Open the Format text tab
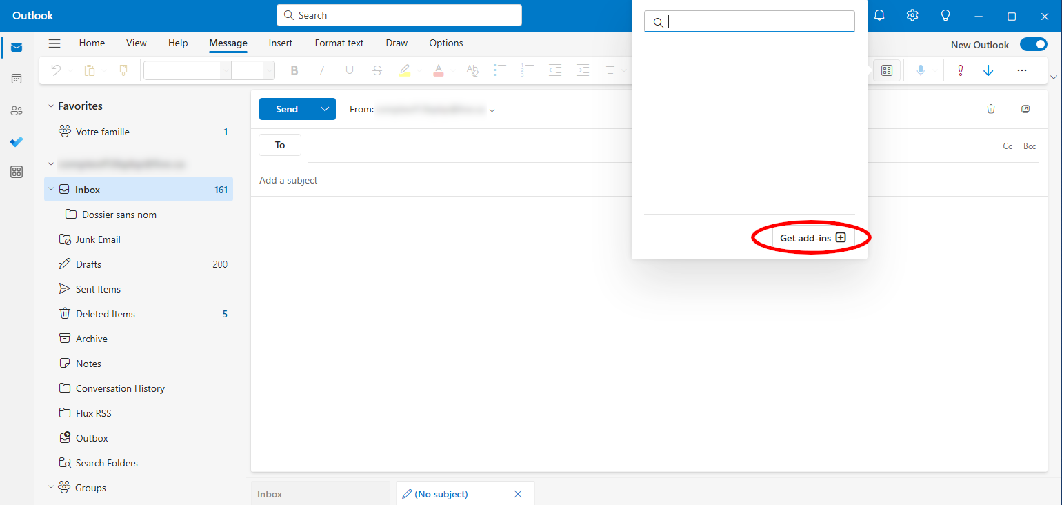1062x505 pixels. tap(339, 43)
